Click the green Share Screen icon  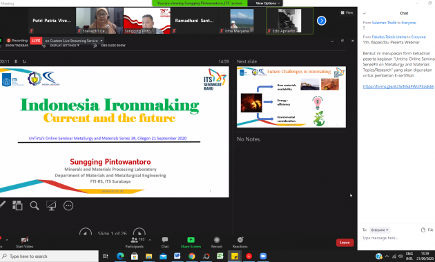[191, 240]
